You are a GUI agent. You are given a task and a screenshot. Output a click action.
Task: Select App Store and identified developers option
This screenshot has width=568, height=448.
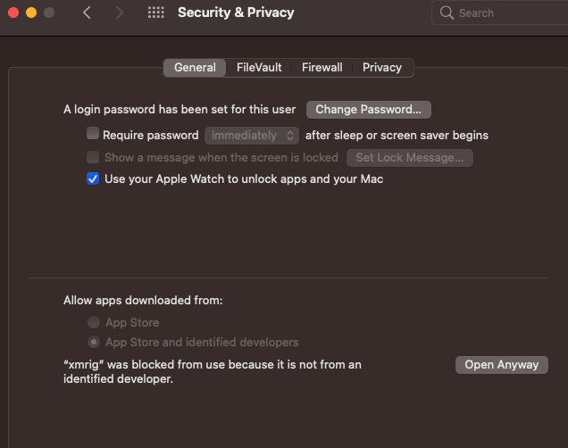[94, 342]
